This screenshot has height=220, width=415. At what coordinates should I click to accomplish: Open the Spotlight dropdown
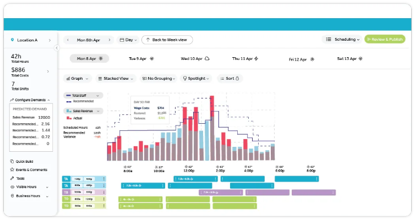(x=196, y=79)
